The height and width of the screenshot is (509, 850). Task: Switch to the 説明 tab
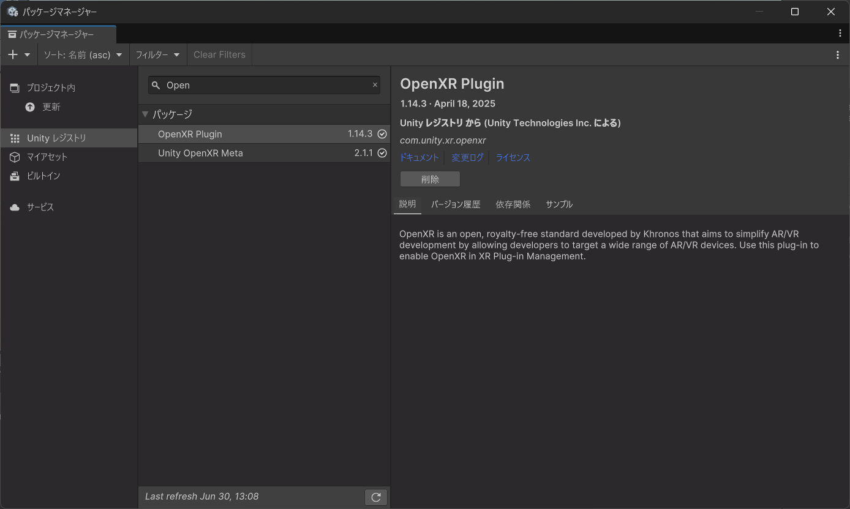click(407, 204)
